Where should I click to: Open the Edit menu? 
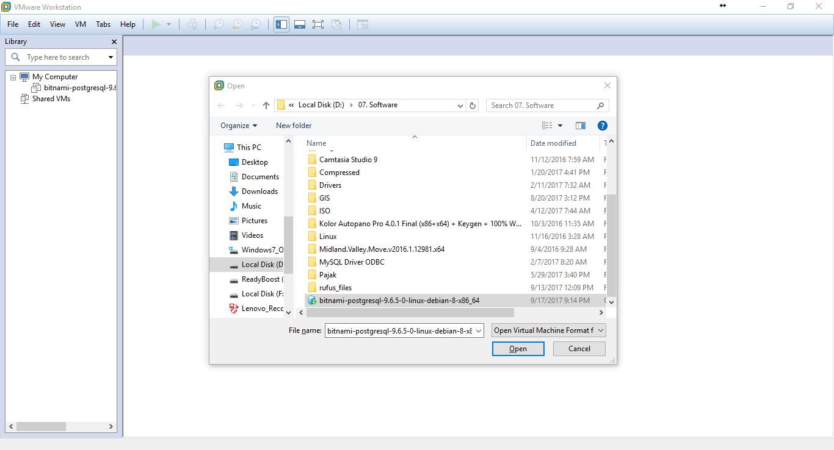pyautogui.click(x=34, y=24)
